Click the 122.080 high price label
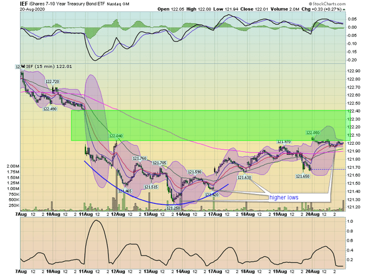 point(313,133)
